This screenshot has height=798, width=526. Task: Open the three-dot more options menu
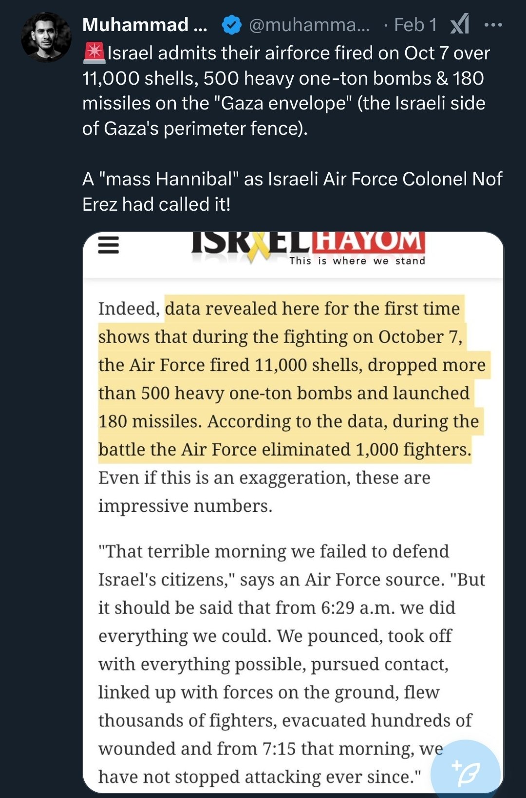[493, 25]
